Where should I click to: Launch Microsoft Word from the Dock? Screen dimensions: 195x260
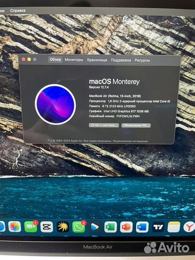pos(142,227)
